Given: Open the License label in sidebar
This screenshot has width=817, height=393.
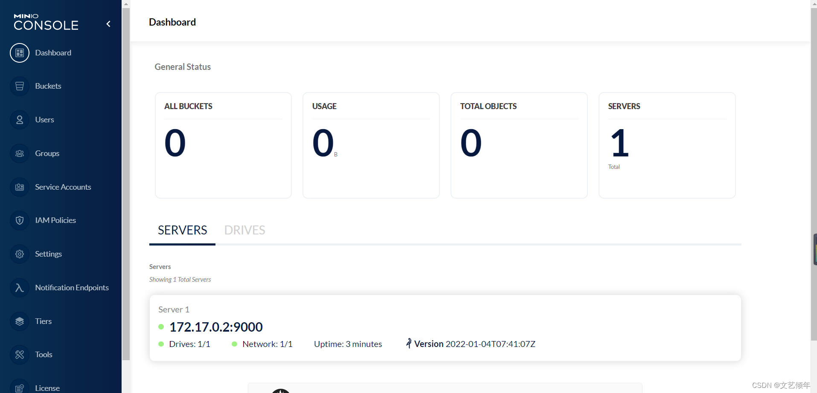Looking at the screenshot, I should tap(47, 388).
